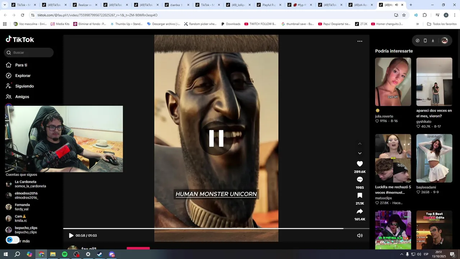This screenshot has height=259, width=460.
Task: Open the three-dot more options menu
Action: 360,41
